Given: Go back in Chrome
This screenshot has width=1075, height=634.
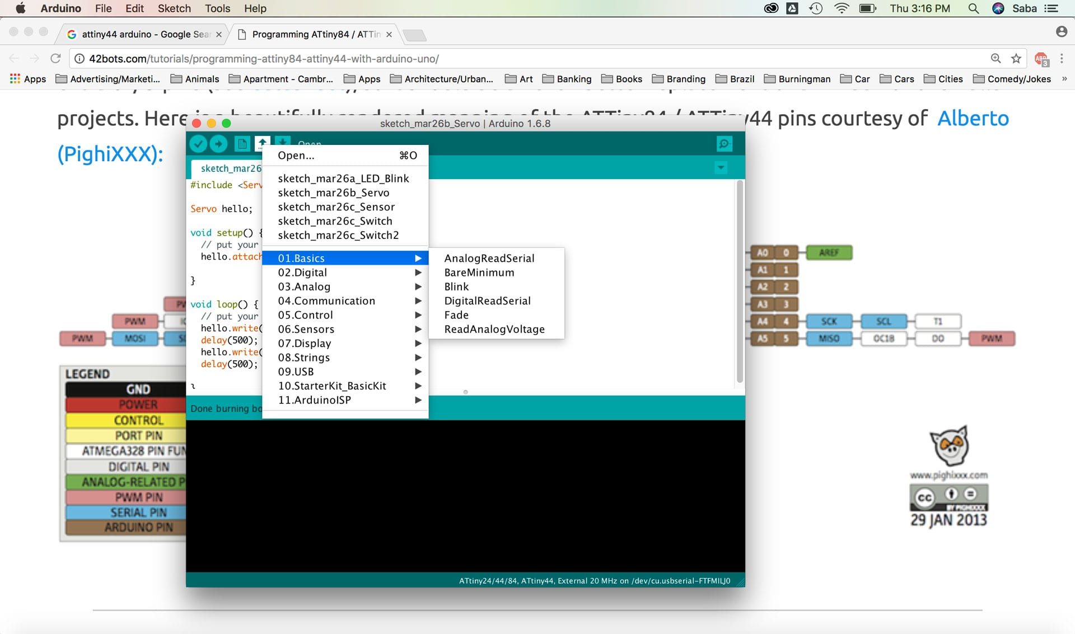Looking at the screenshot, I should pyautogui.click(x=14, y=59).
